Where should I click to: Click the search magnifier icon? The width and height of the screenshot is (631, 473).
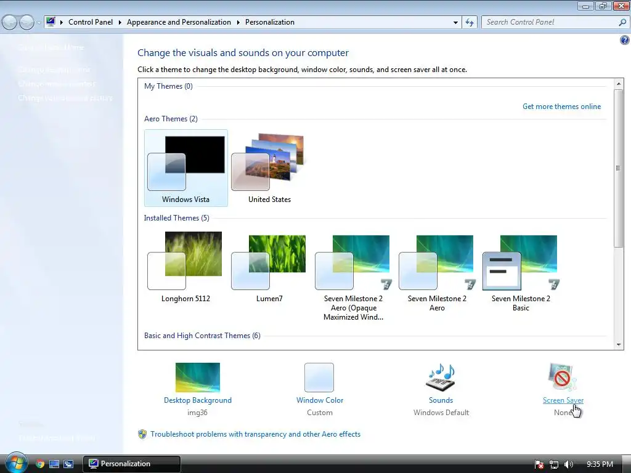pos(622,22)
